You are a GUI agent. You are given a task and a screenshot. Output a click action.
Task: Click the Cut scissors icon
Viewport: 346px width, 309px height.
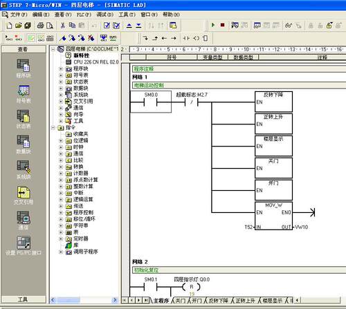point(63,26)
